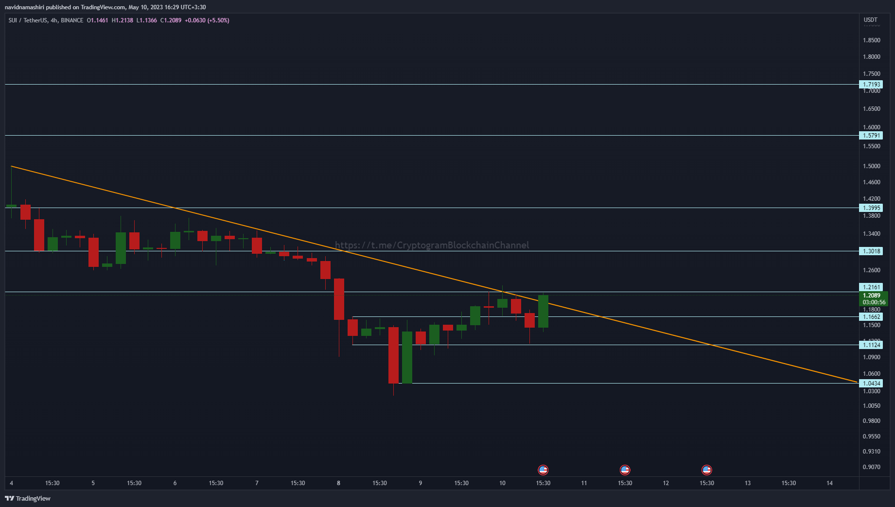Click the 15:30 label under day 8
Viewport: 895px width, 507px height.
tap(380, 483)
